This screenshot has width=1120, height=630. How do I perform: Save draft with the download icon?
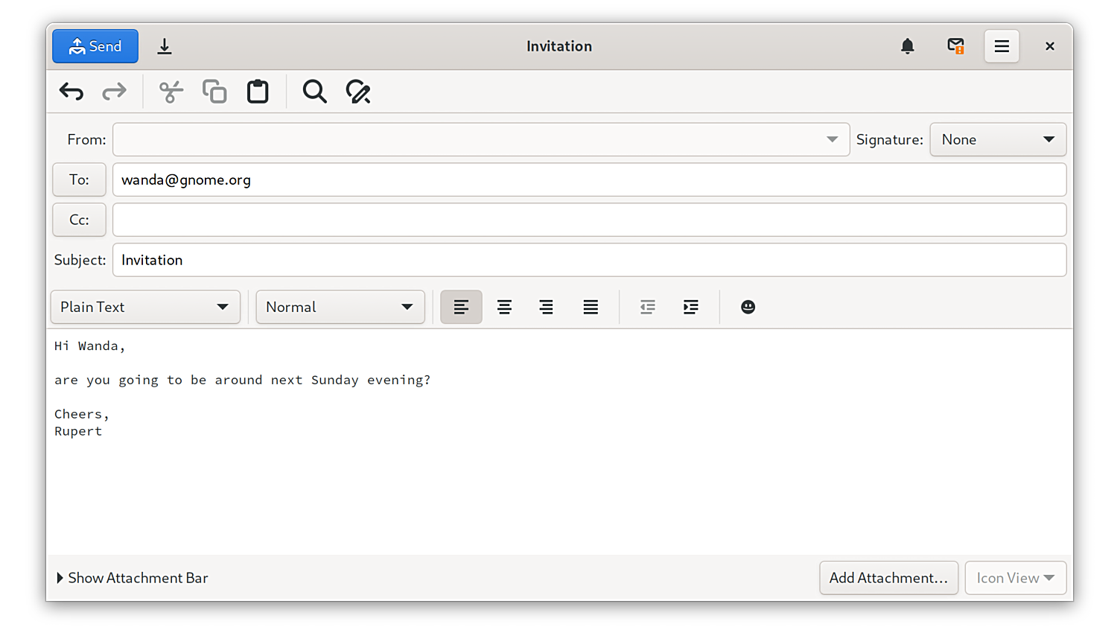tap(165, 46)
